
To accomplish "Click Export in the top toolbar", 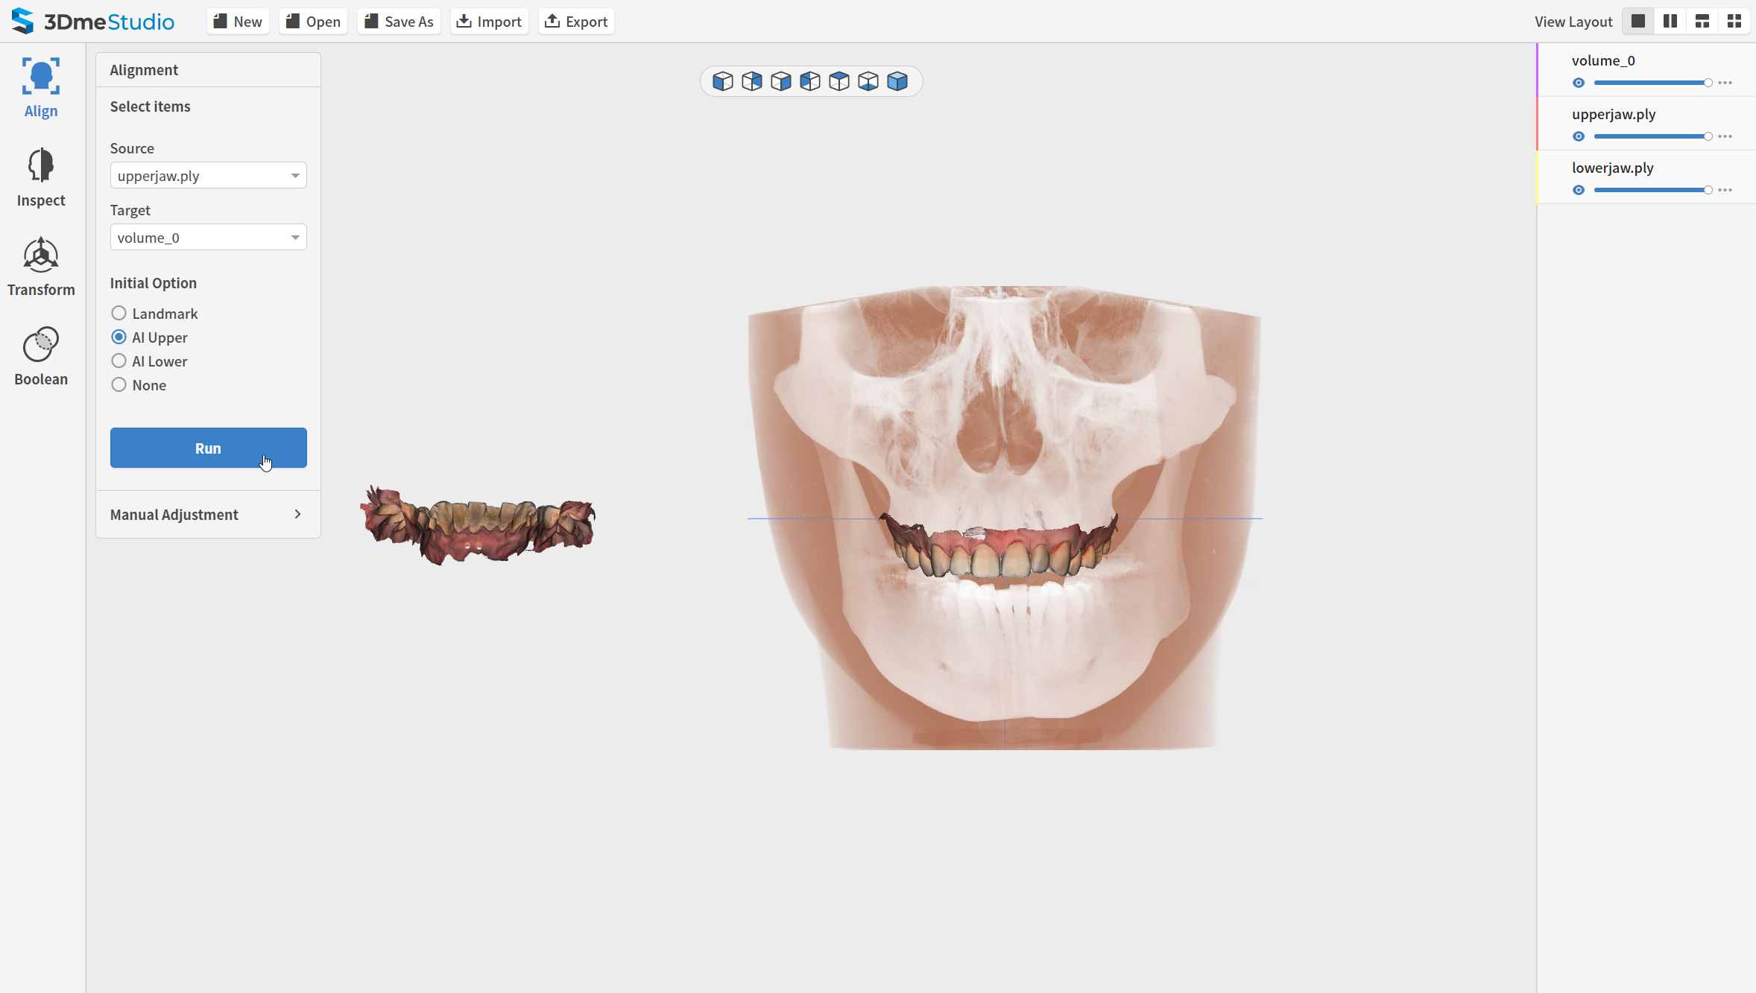I will (576, 22).
